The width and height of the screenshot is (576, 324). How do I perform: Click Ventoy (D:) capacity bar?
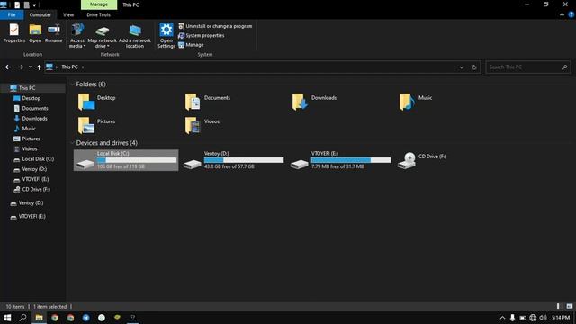pos(244,160)
